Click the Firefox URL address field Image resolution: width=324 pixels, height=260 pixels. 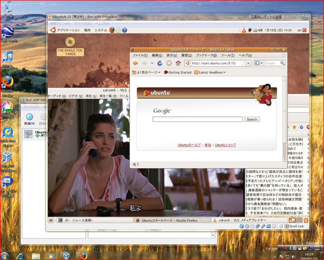(215, 63)
